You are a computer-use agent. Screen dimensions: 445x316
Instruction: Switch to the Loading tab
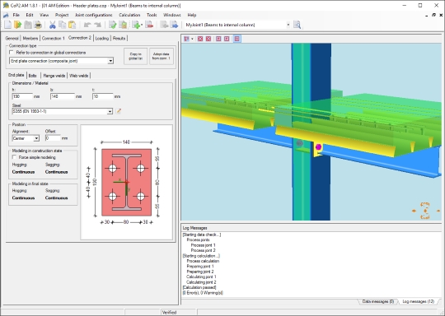point(102,38)
